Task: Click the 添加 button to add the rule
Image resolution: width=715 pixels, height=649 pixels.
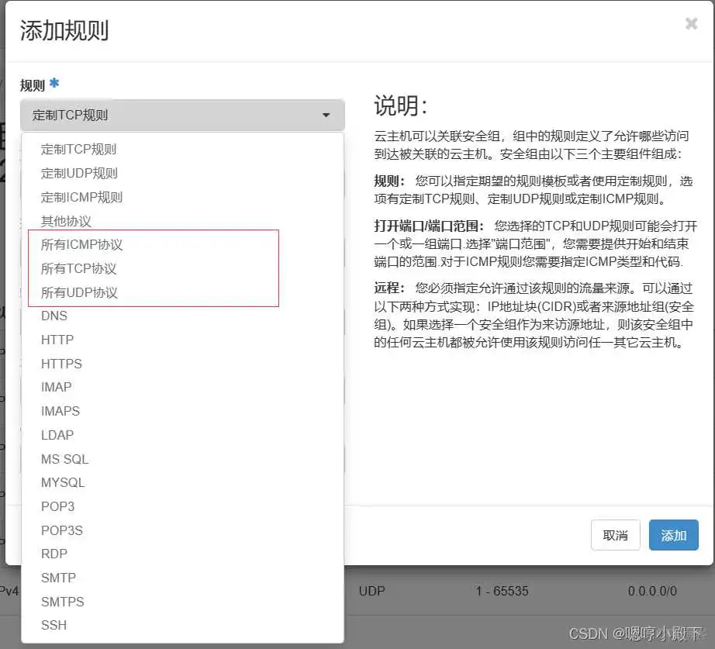Action: click(673, 535)
